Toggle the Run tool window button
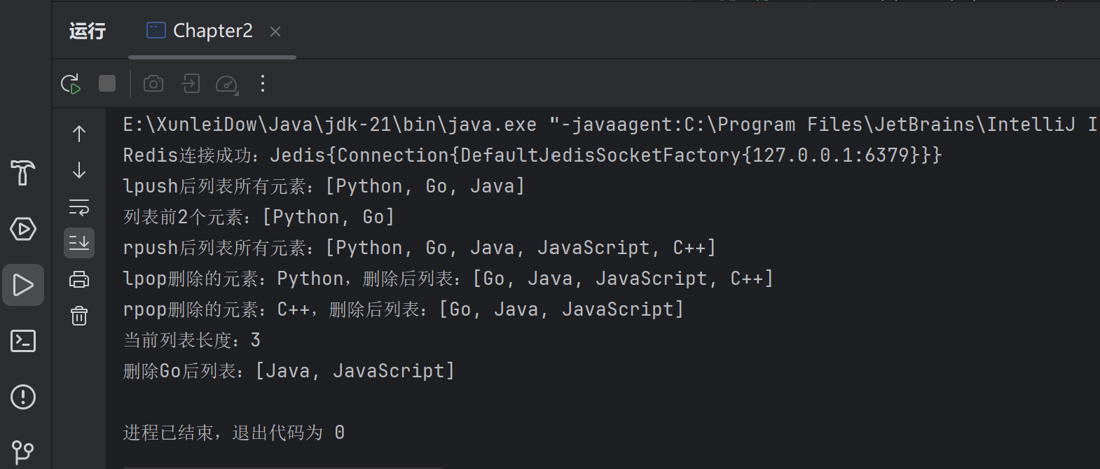The height and width of the screenshot is (469, 1100). [23, 285]
